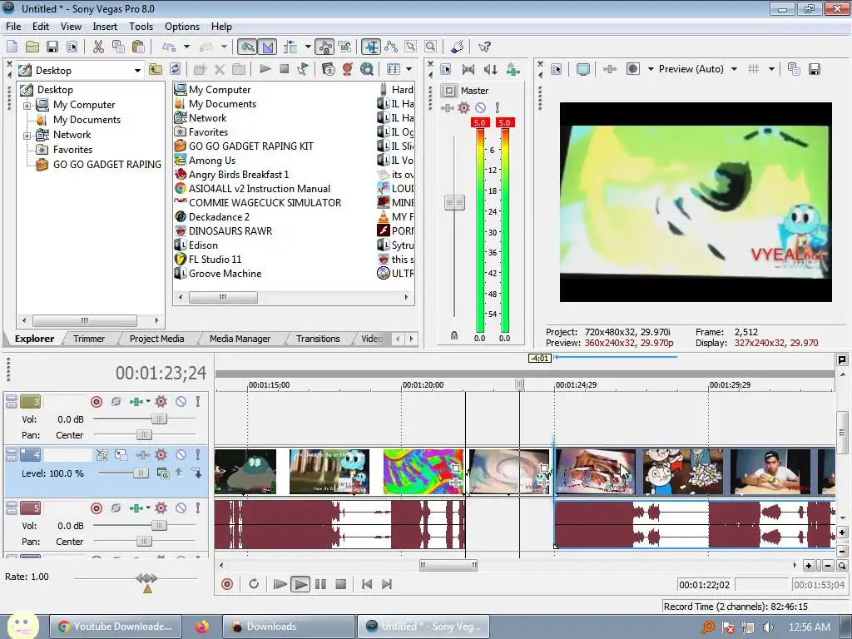The height and width of the screenshot is (639, 852).
Task: Click the Pause button
Action: point(320,584)
